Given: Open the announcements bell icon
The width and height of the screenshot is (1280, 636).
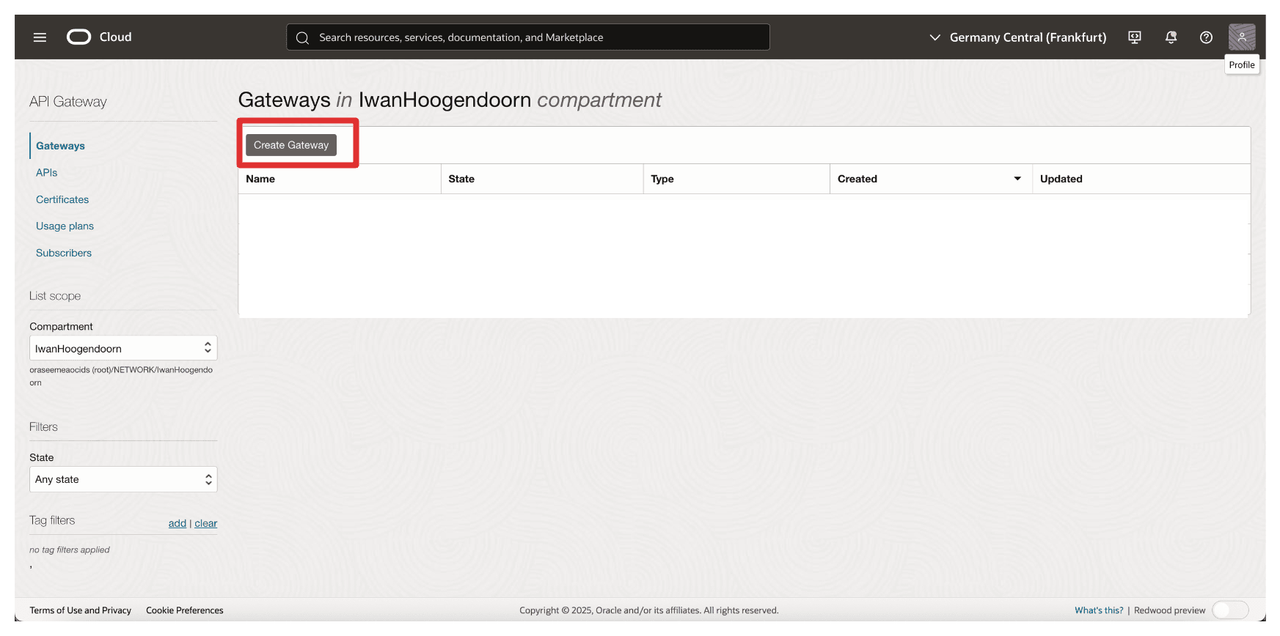Looking at the screenshot, I should click(x=1171, y=37).
